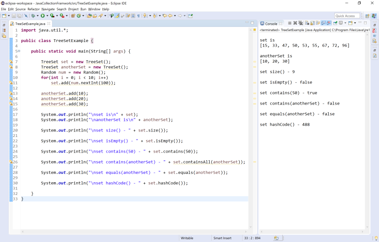Click the Terminate console gray square button
This screenshot has height=242, width=379.
tap(290, 23)
